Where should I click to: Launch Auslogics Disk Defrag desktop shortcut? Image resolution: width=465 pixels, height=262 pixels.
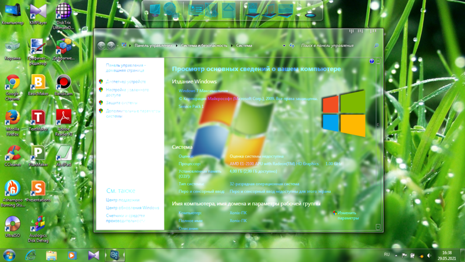click(38, 229)
